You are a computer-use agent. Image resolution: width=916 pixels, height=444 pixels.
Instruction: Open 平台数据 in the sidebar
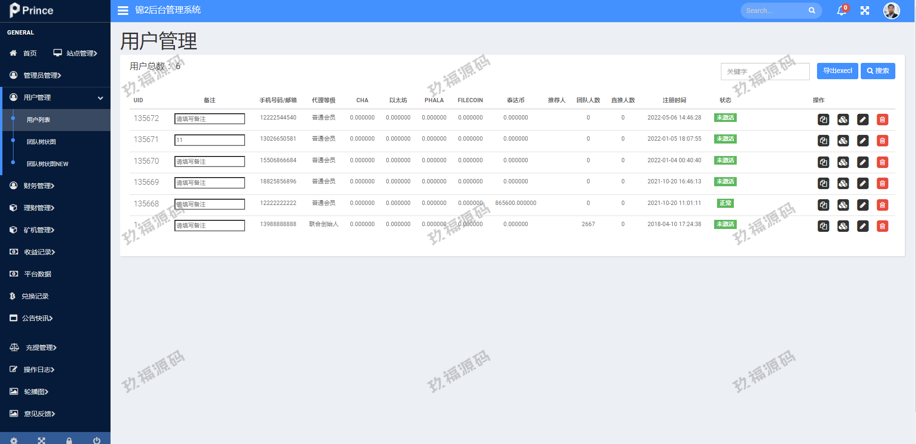(x=37, y=274)
